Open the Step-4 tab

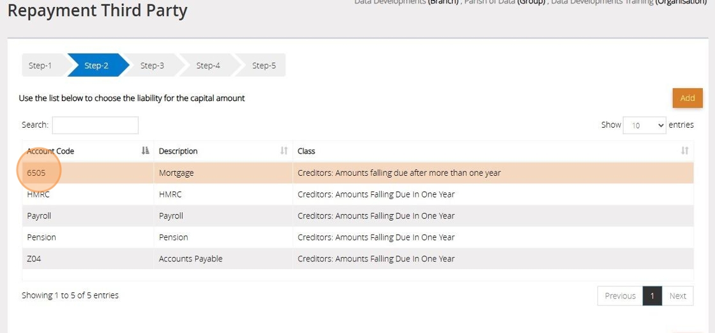pos(208,65)
